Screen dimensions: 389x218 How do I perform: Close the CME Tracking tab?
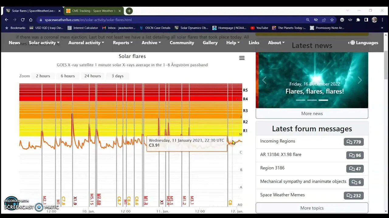pyautogui.click(x=119, y=11)
